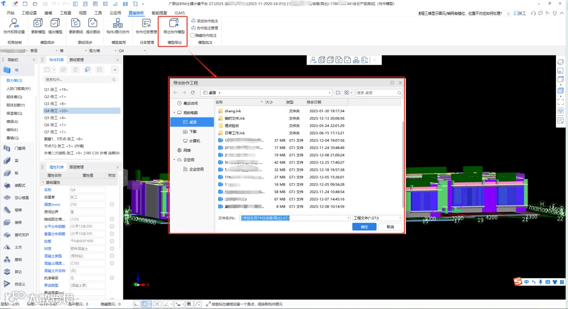568x309 pixels.
Task: Click the new folder icon in export dialog
Action: pyautogui.click(x=338, y=92)
